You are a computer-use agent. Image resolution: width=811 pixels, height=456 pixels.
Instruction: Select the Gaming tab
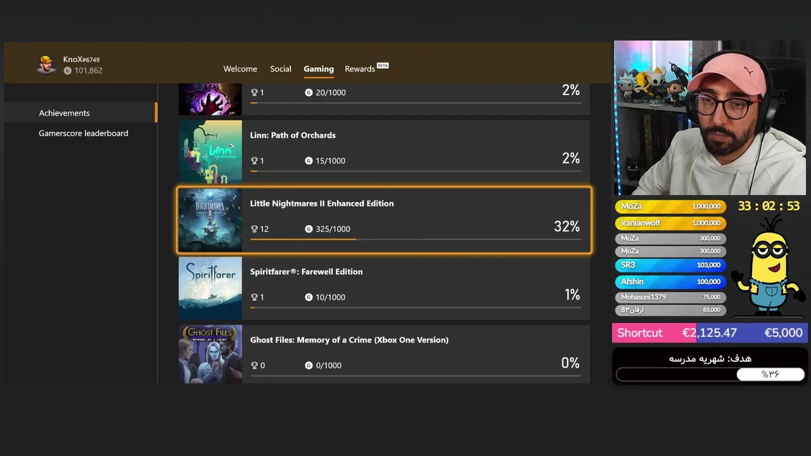click(319, 69)
